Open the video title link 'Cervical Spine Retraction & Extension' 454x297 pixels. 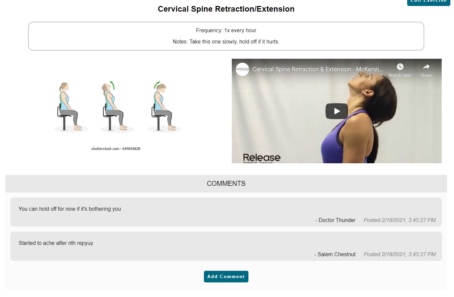click(x=318, y=69)
